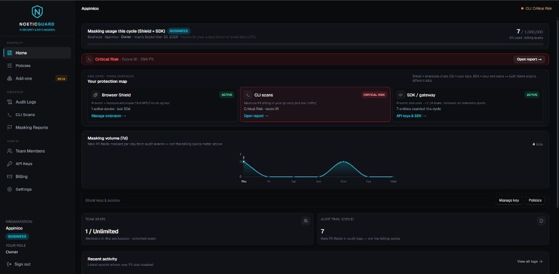Click '4 total' on masking volume card

click(538, 144)
